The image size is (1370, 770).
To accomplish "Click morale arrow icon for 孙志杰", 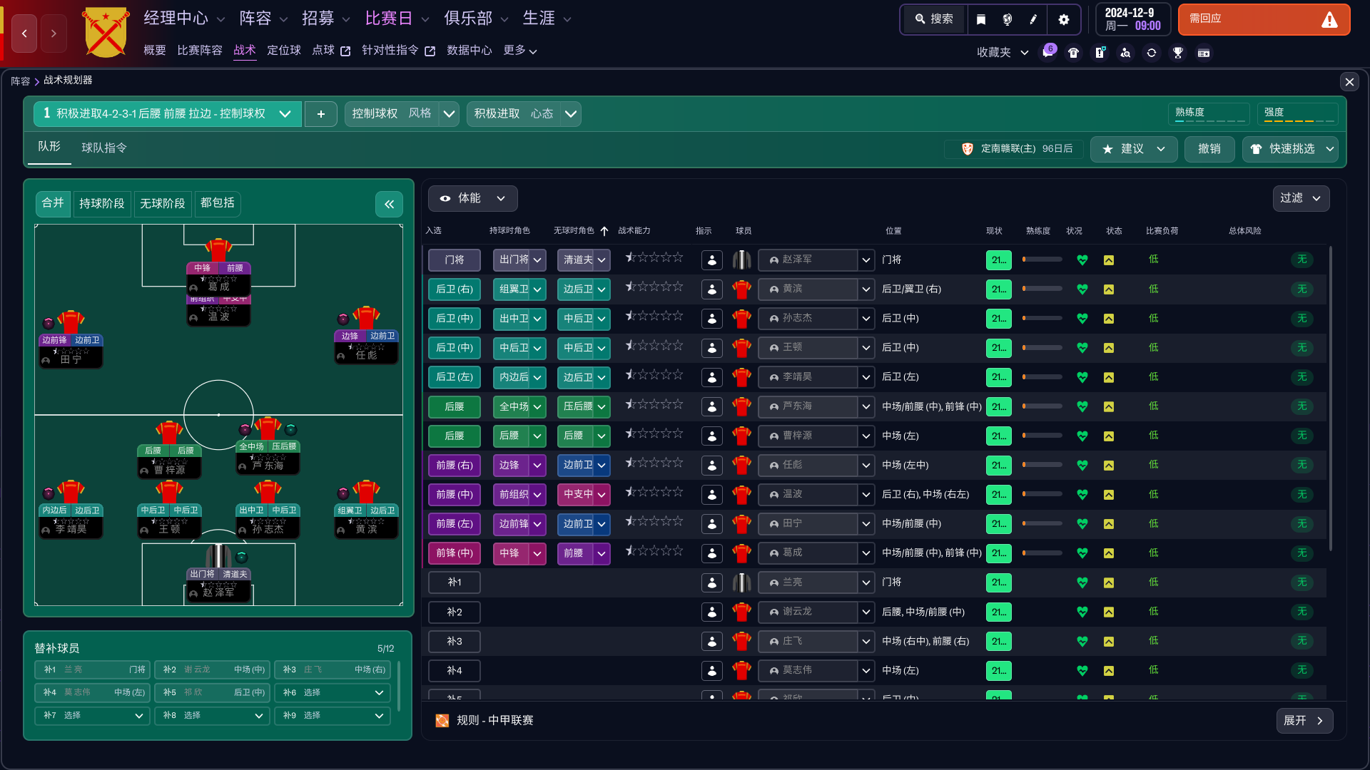I will coord(1109,319).
